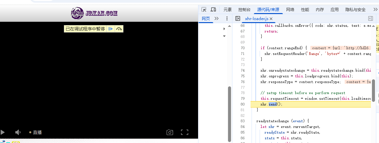This screenshot has height=143, width=379.
Task: Toggle device toolbar emulation mode
Action: tap(213, 9)
